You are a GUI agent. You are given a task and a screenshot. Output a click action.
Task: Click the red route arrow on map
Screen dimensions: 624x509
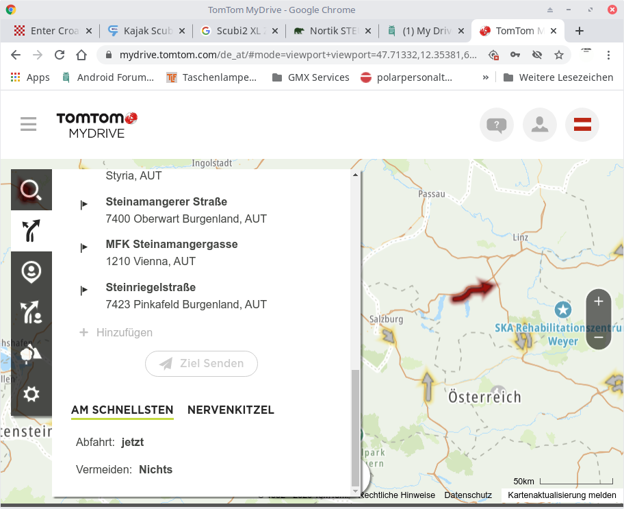tap(474, 290)
